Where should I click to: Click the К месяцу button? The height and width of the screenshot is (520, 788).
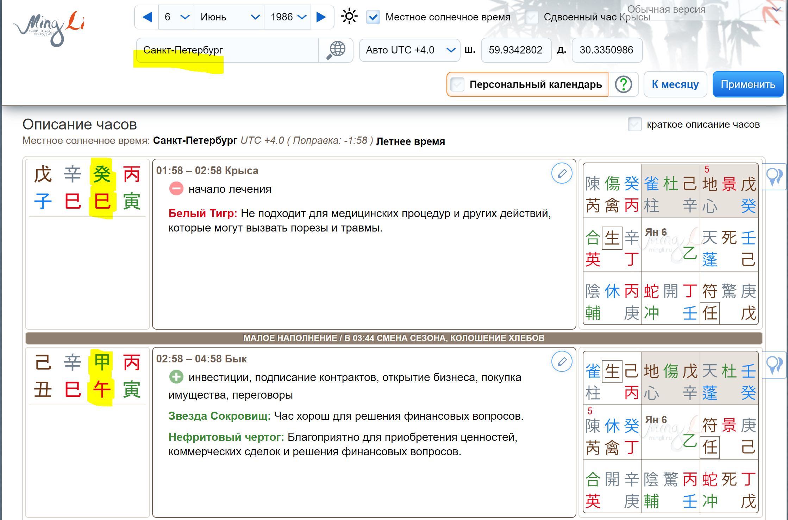click(675, 84)
